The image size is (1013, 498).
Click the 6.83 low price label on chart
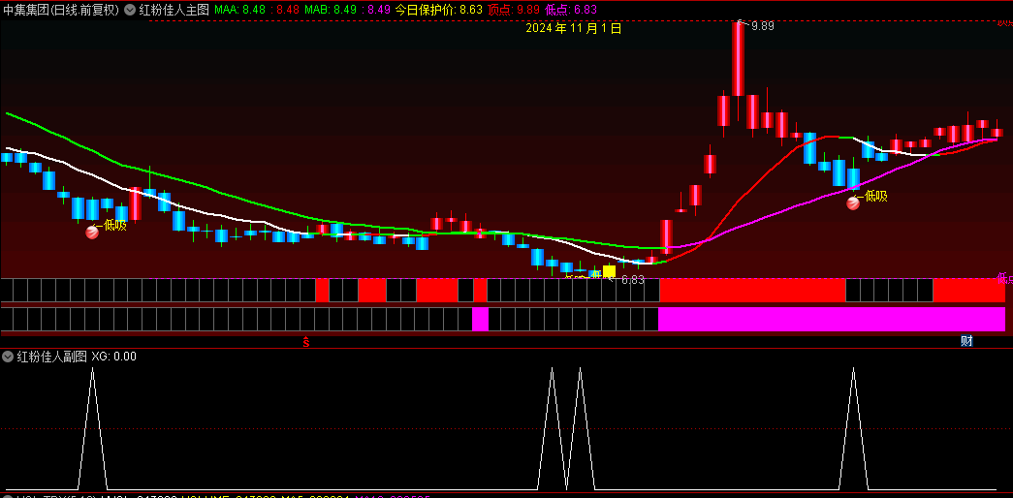(632, 280)
